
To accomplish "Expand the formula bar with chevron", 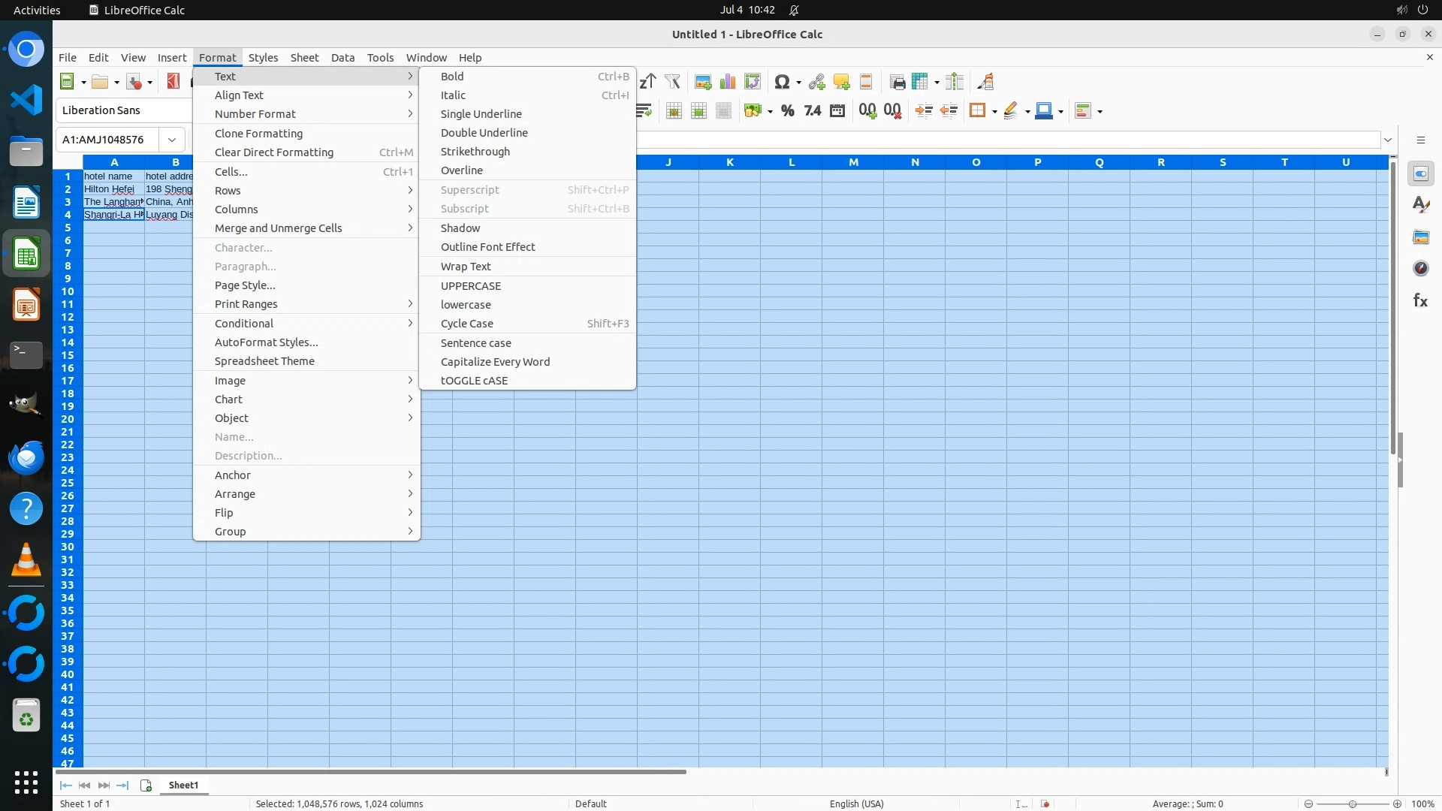I will click(1388, 140).
